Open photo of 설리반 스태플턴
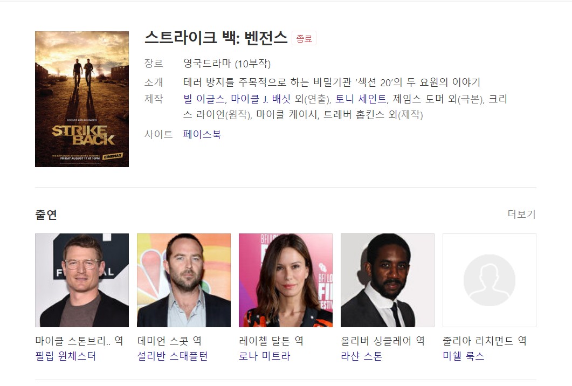Viewport: 572px width, 386px height. [184, 280]
